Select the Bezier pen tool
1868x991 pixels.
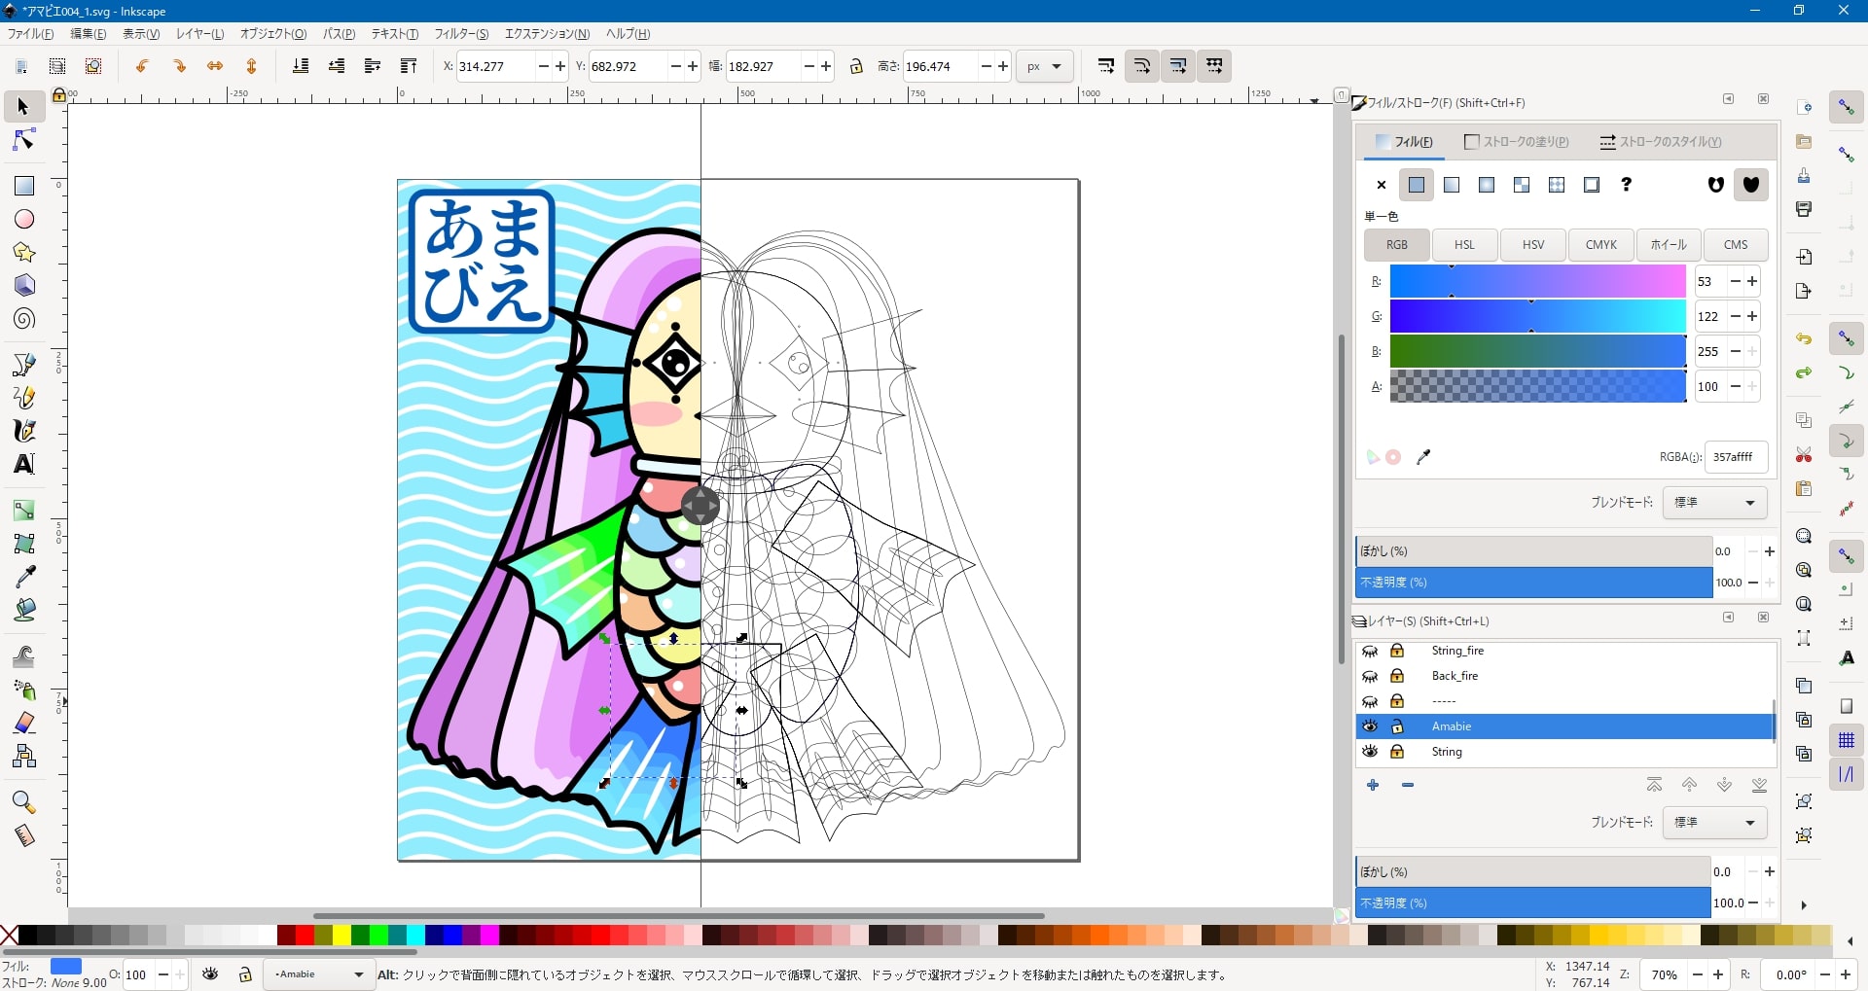23,365
